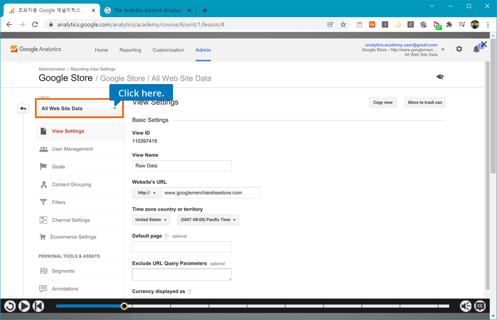Click the Google Analytics logo
The width and height of the screenshot is (497, 320).
(36, 49)
